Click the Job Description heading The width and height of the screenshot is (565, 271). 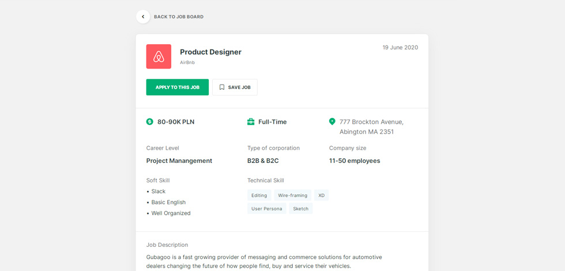point(167,245)
